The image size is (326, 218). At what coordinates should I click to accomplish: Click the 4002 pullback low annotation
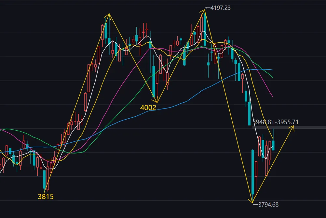pyautogui.click(x=148, y=108)
